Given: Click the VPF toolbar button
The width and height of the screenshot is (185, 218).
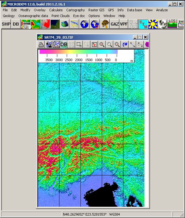Looking at the screenshot, I should (x=124, y=24).
